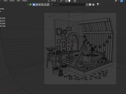Open the Global orientation dropdown
Screen dimensions: 126x94
click(55, 1)
